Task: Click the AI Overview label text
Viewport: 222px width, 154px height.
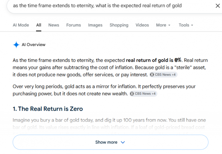Action: [34, 45]
